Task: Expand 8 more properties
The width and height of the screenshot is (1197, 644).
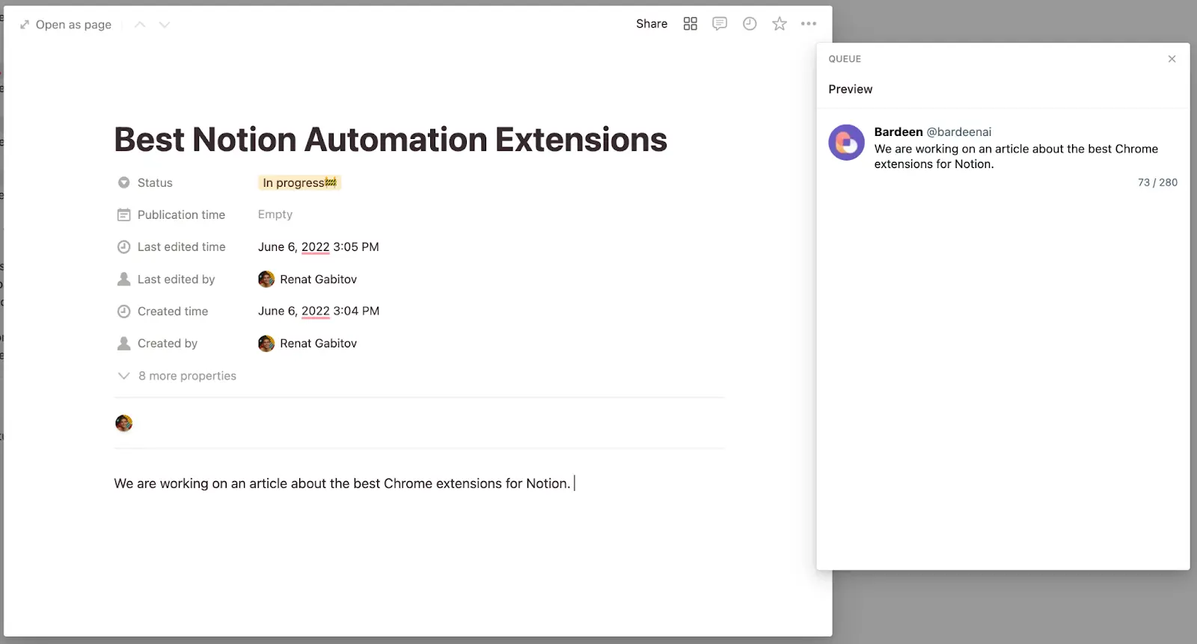Action: click(177, 376)
